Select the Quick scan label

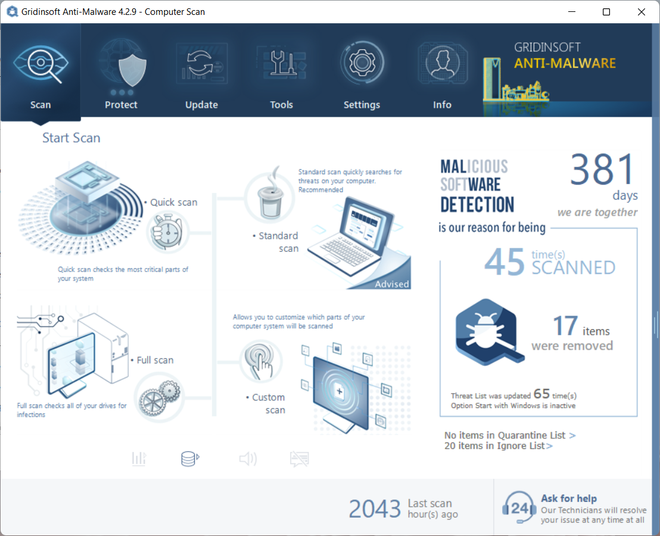174,202
